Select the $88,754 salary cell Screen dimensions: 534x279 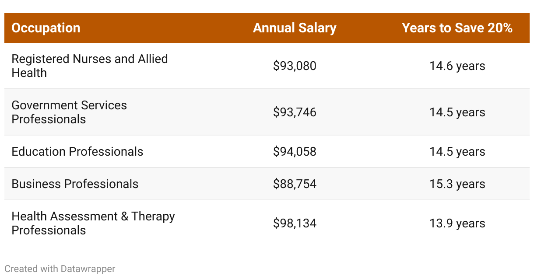pyautogui.click(x=295, y=184)
